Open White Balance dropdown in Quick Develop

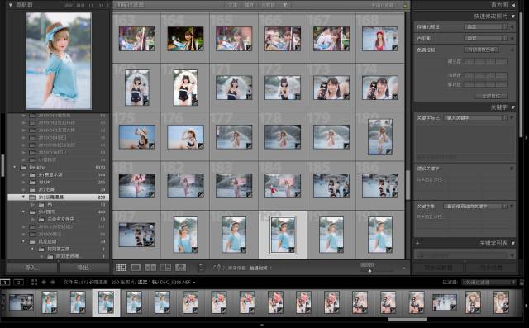(x=485, y=39)
